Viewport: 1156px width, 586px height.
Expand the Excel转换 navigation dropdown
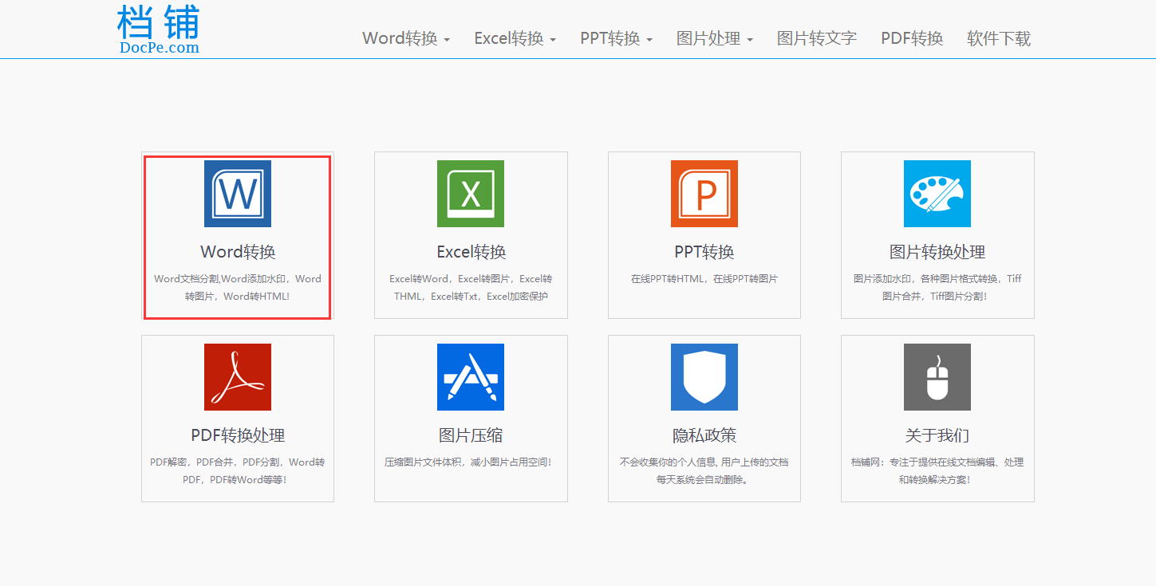coord(515,38)
